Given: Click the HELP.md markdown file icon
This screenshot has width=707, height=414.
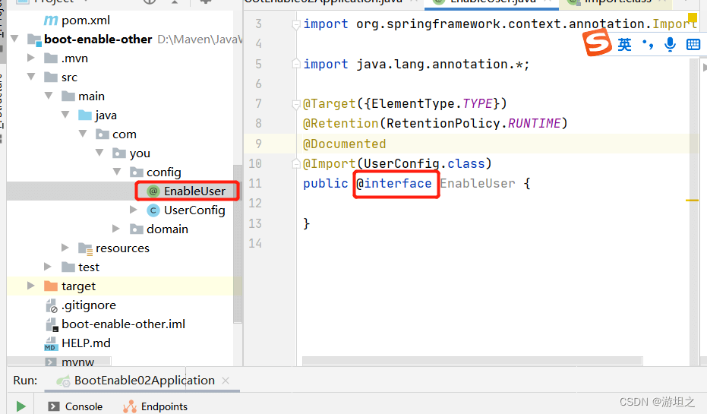Looking at the screenshot, I should (x=50, y=344).
